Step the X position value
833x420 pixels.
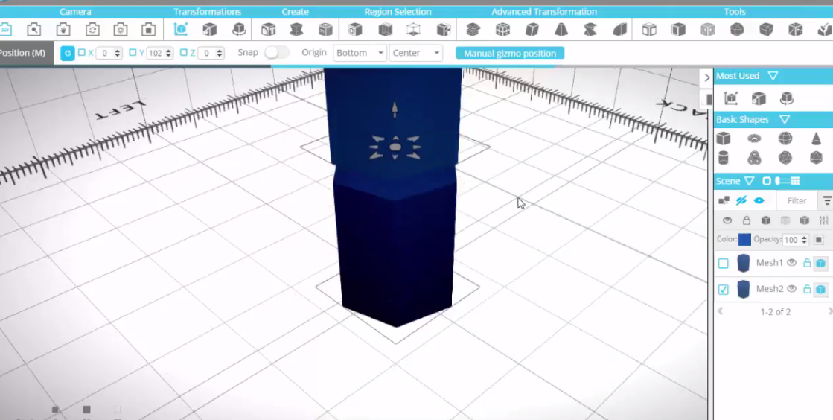coord(118,53)
